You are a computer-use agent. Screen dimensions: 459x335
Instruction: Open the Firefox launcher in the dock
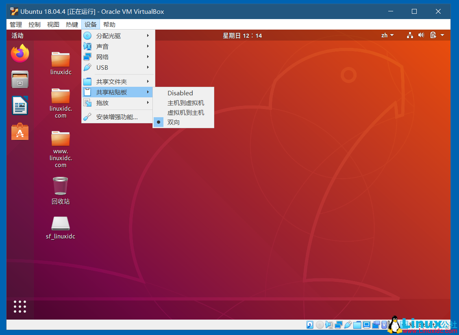tap(20, 53)
